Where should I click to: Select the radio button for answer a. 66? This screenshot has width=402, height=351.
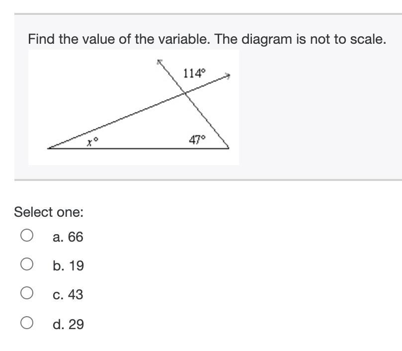pyautogui.click(x=27, y=235)
